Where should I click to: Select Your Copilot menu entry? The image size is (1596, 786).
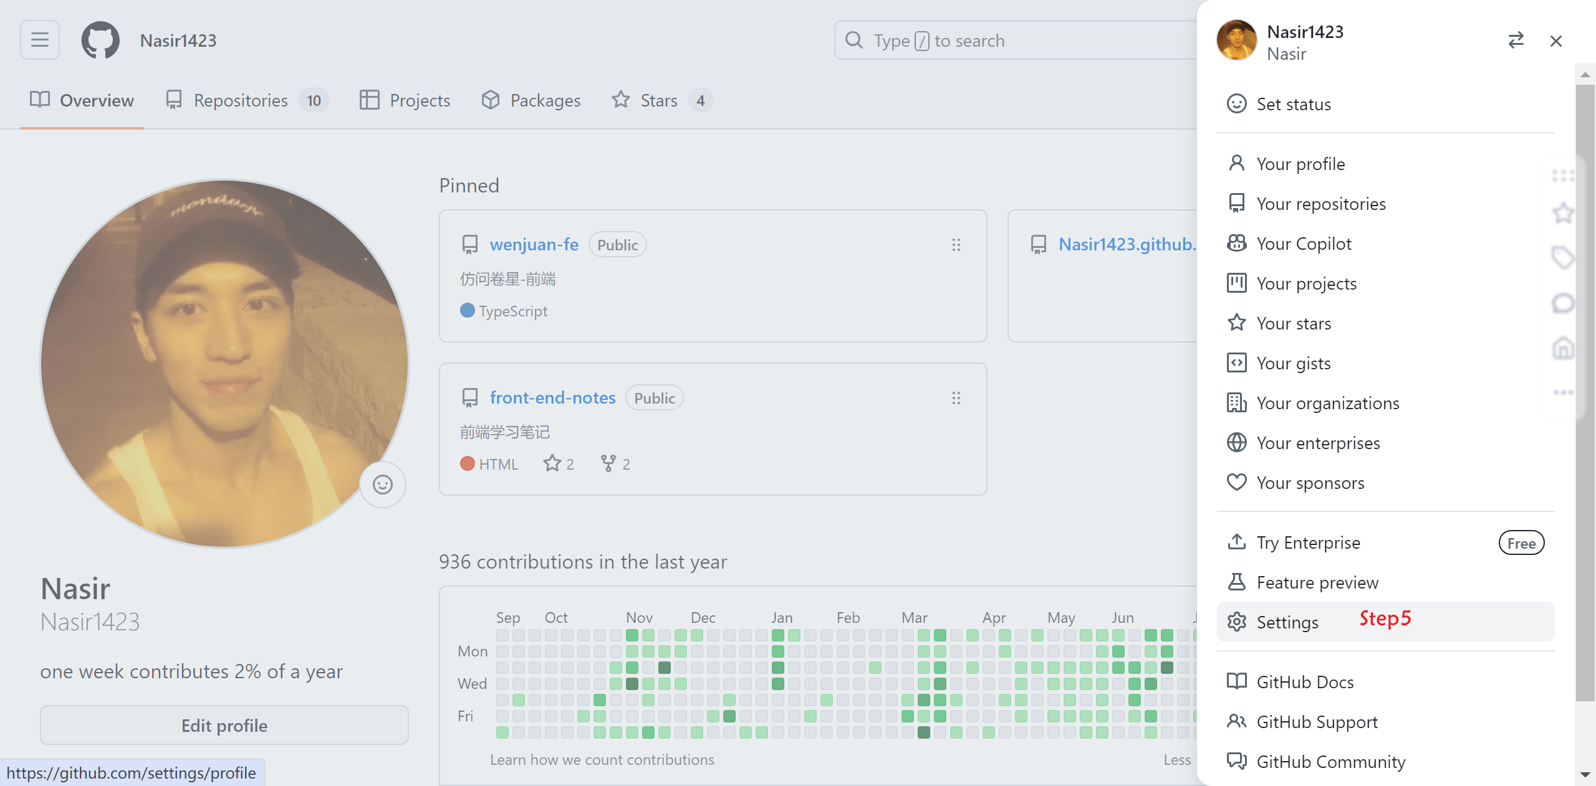[1385, 243]
